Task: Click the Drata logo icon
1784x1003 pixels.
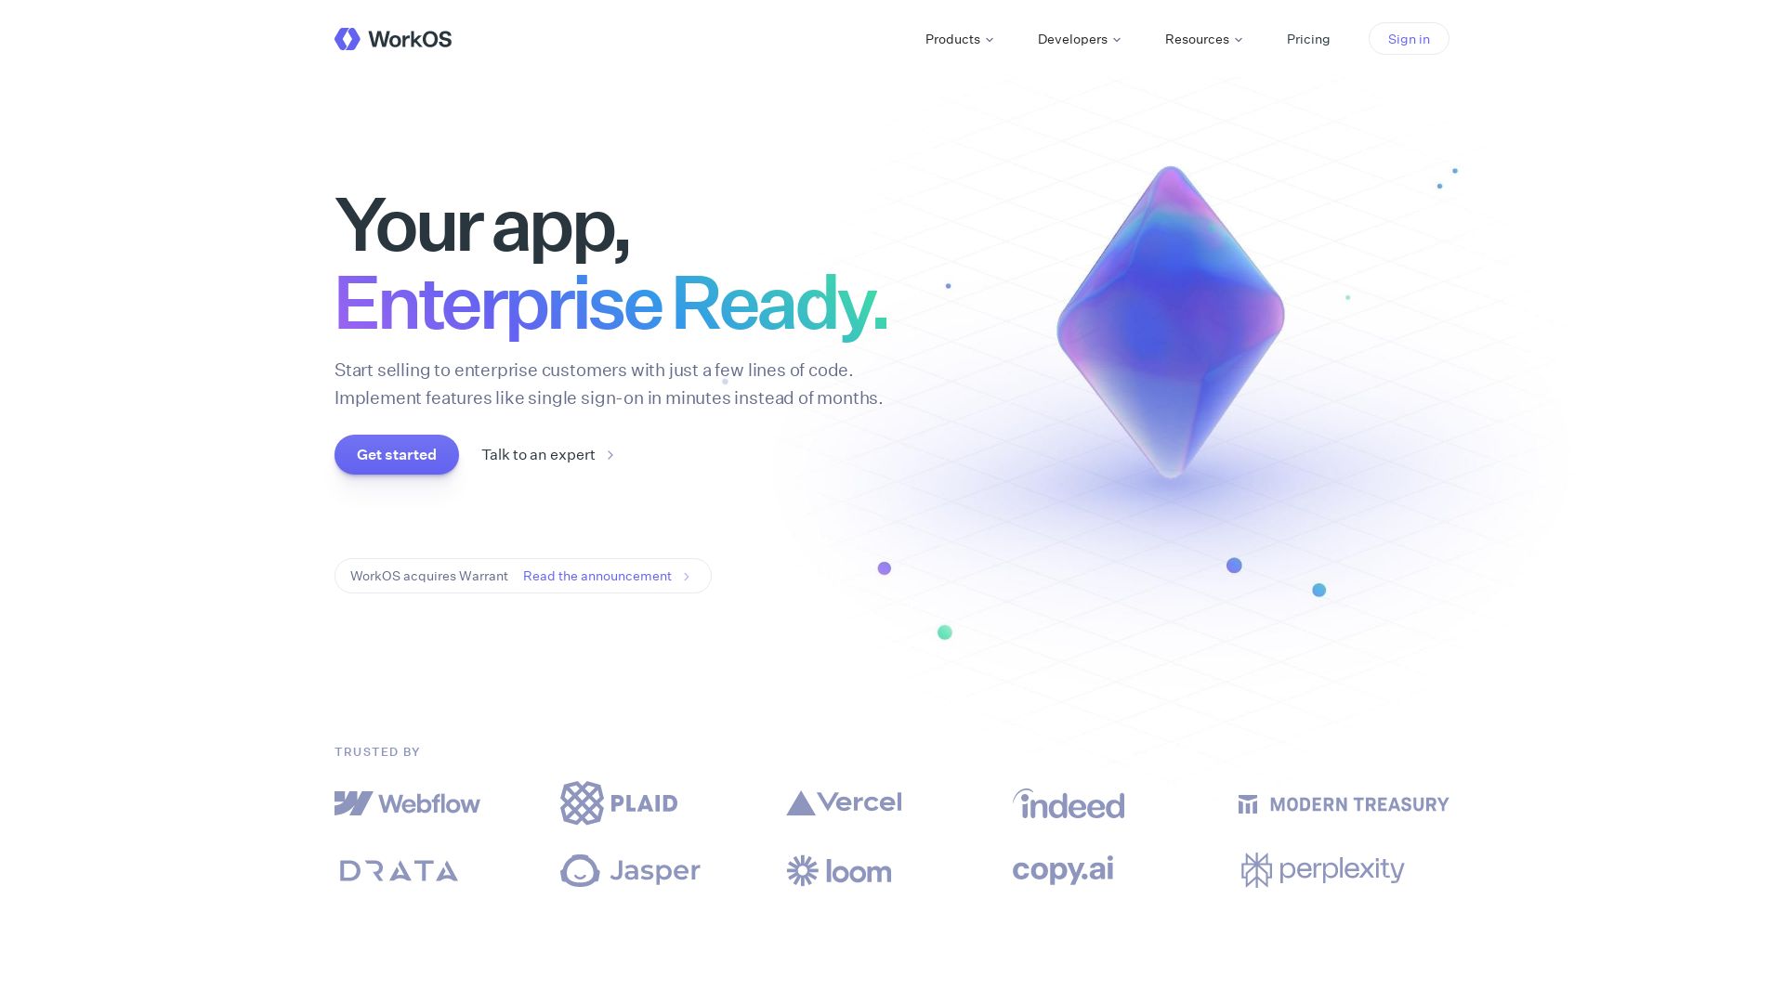Action: click(x=399, y=871)
